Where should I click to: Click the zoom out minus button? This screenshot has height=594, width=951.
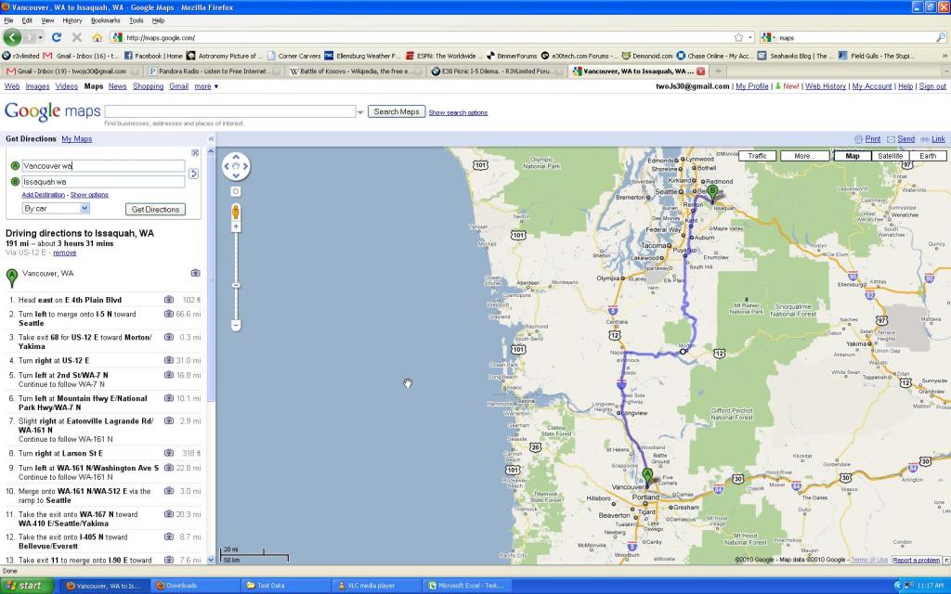click(236, 325)
